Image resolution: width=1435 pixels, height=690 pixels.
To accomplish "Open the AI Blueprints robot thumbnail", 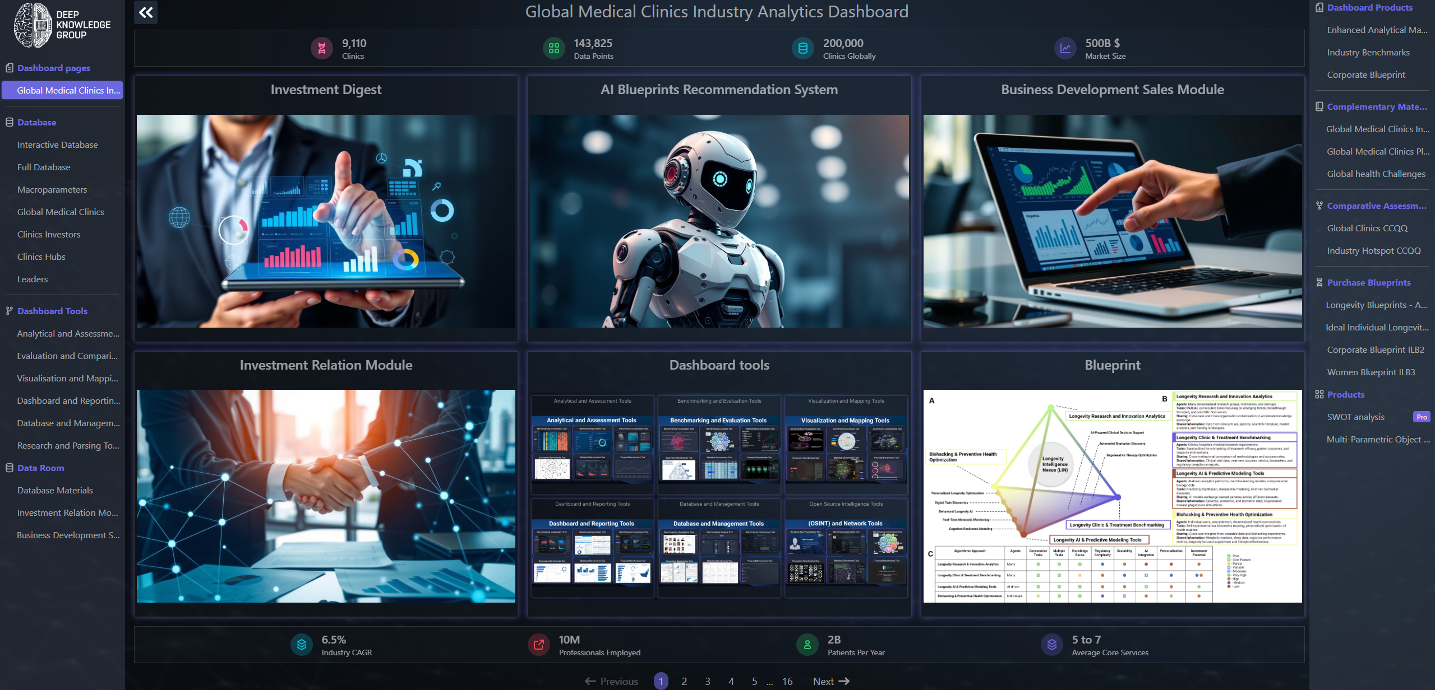I will click(719, 221).
